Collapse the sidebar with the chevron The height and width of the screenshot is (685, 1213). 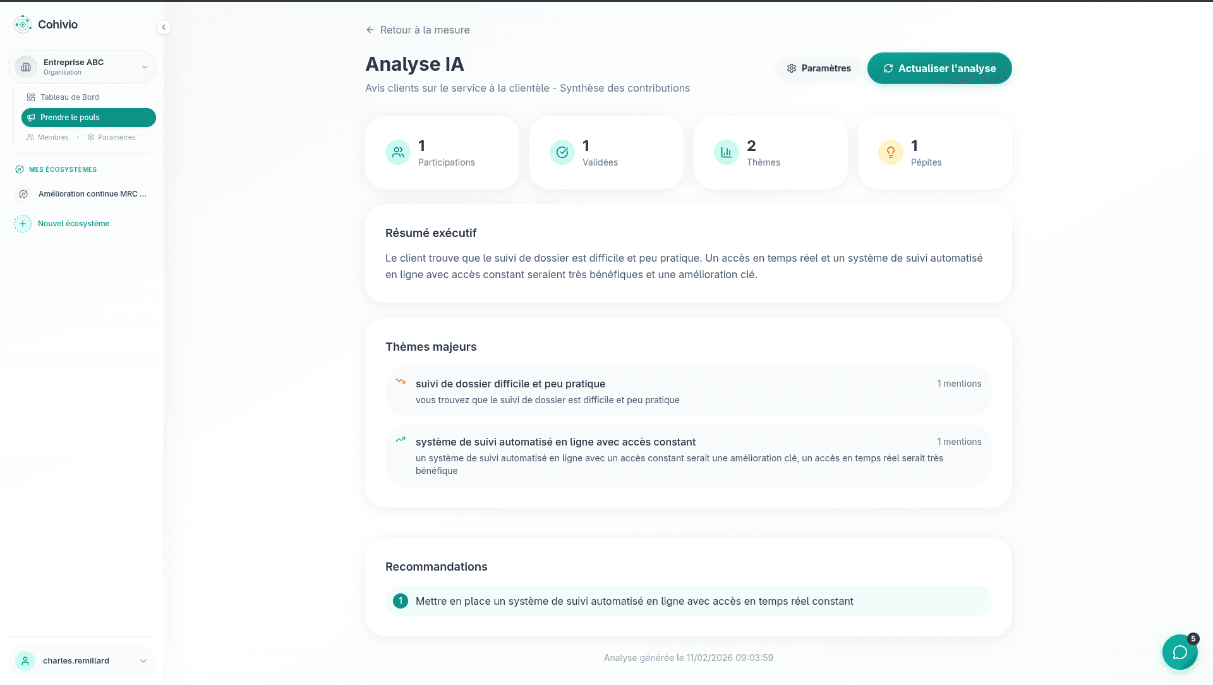[x=164, y=27]
